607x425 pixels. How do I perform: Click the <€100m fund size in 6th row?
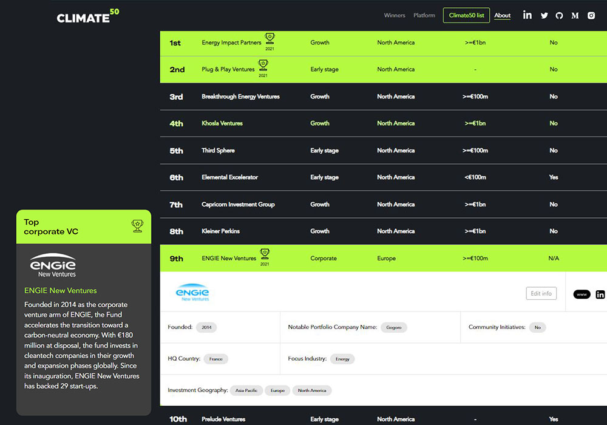(x=475, y=177)
